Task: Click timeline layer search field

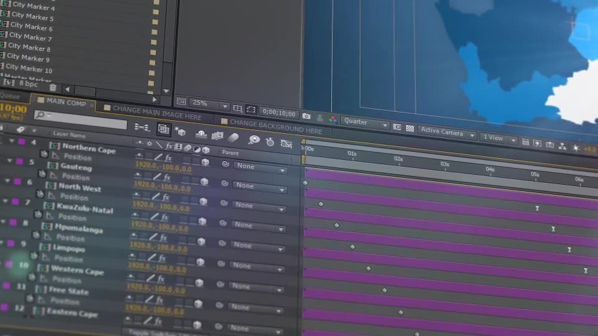Action: [x=80, y=120]
